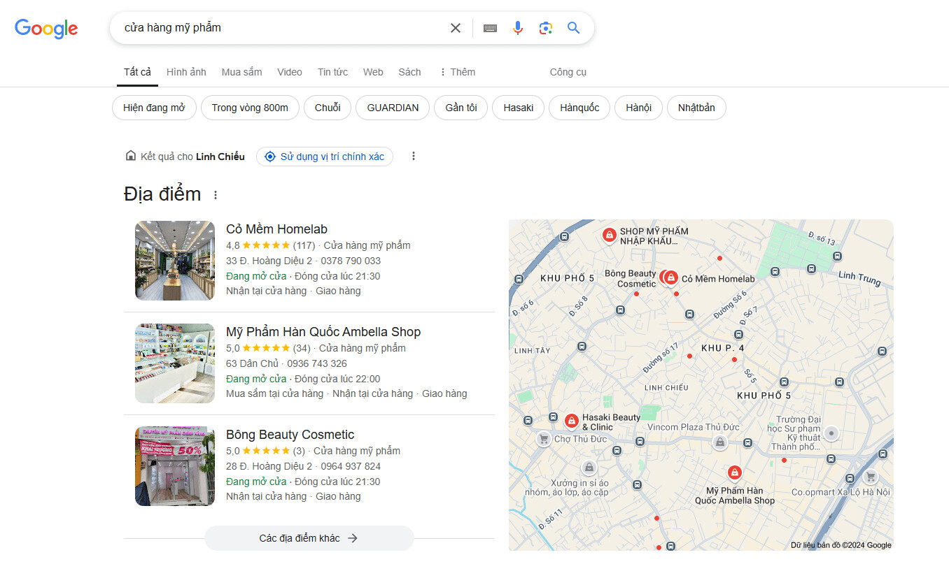Click in the search text field
The image size is (949, 564).
click(280, 28)
